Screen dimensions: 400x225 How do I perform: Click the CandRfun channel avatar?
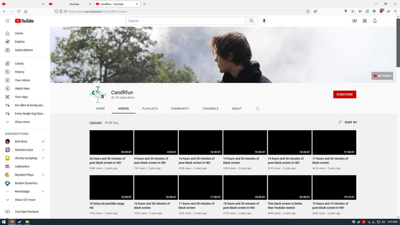98,94
